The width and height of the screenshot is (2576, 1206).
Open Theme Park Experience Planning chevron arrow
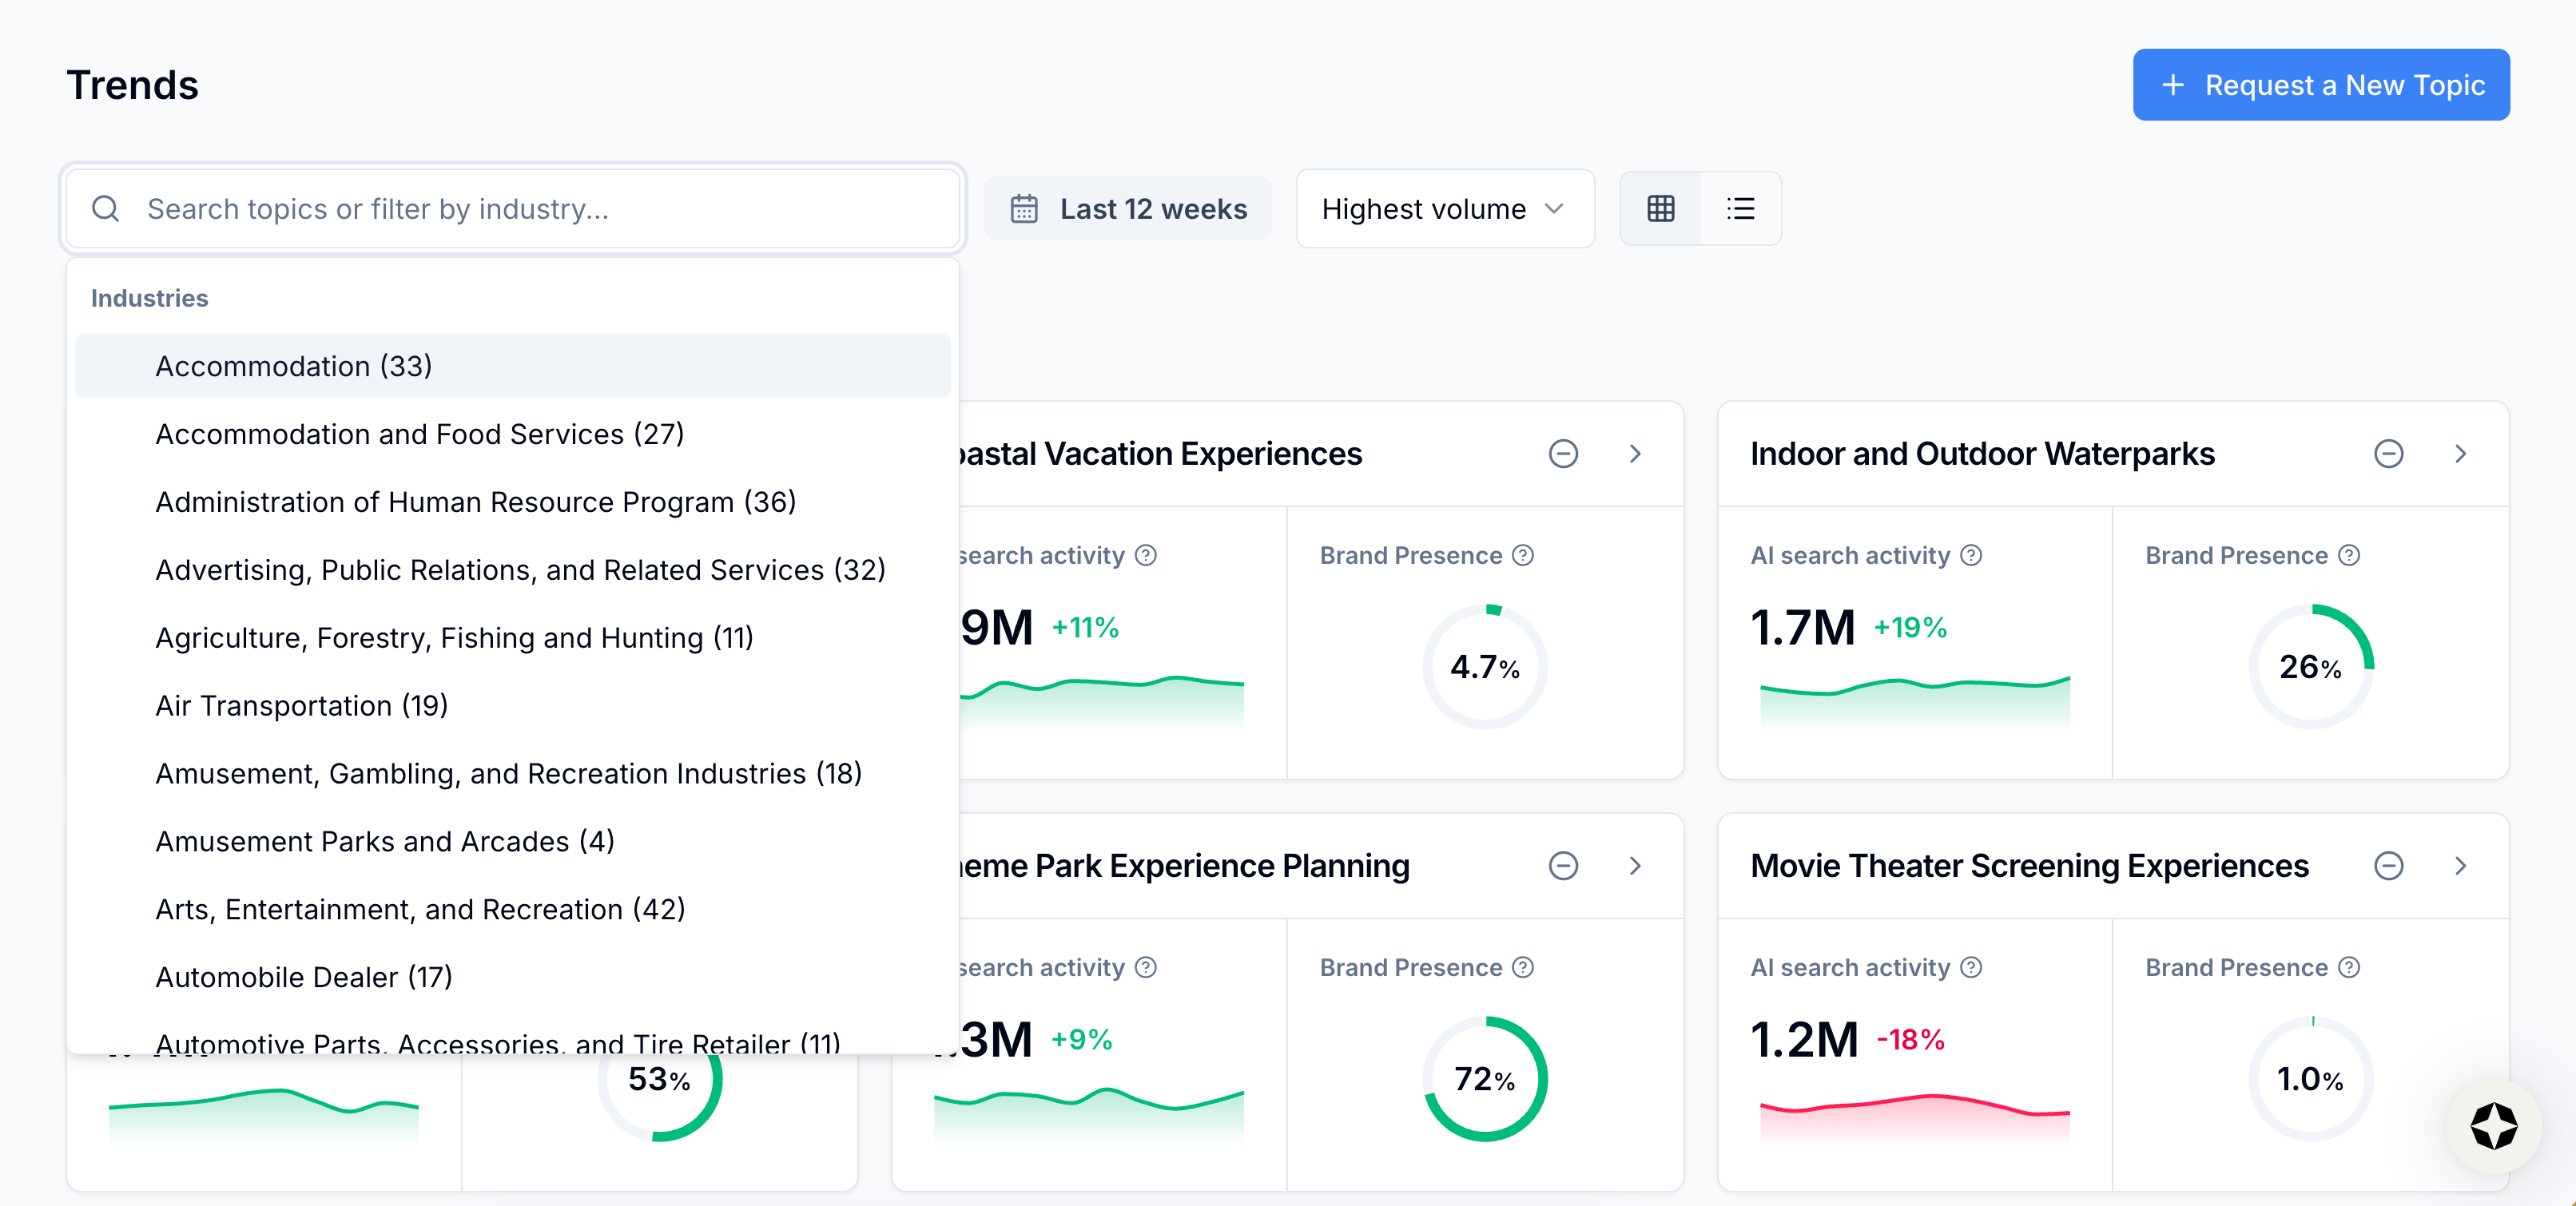coord(1635,865)
